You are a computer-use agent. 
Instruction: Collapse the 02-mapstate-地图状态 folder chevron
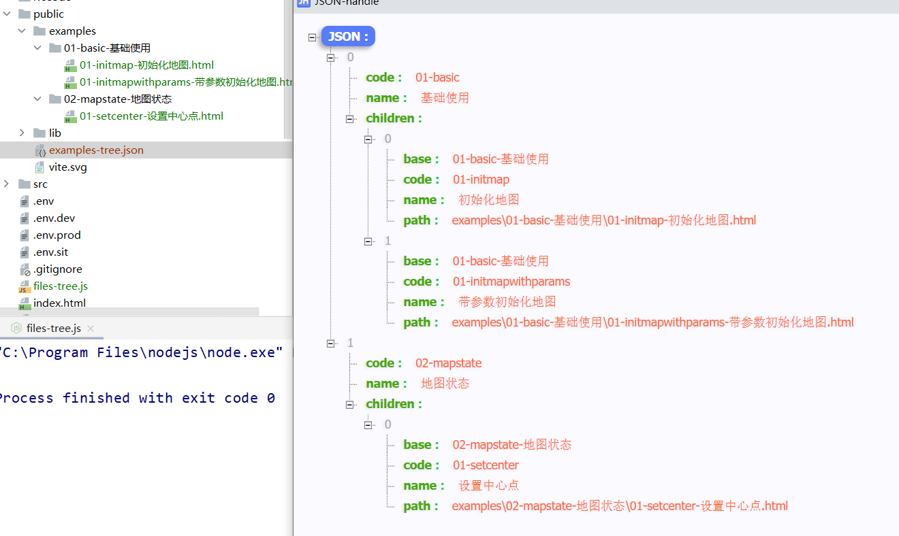[37, 99]
